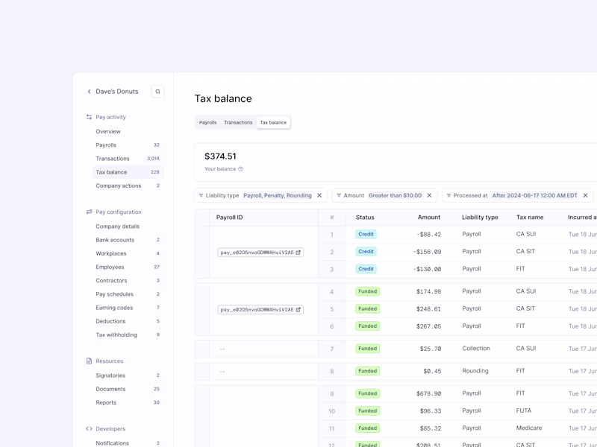The image size is (597, 447).
Task: Open the Payroll, Penalty, Rounding filter value dropdown
Action: (x=277, y=195)
